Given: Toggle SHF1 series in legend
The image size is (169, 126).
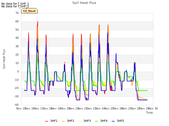Looking at the screenshot, I should [x=51, y=121].
